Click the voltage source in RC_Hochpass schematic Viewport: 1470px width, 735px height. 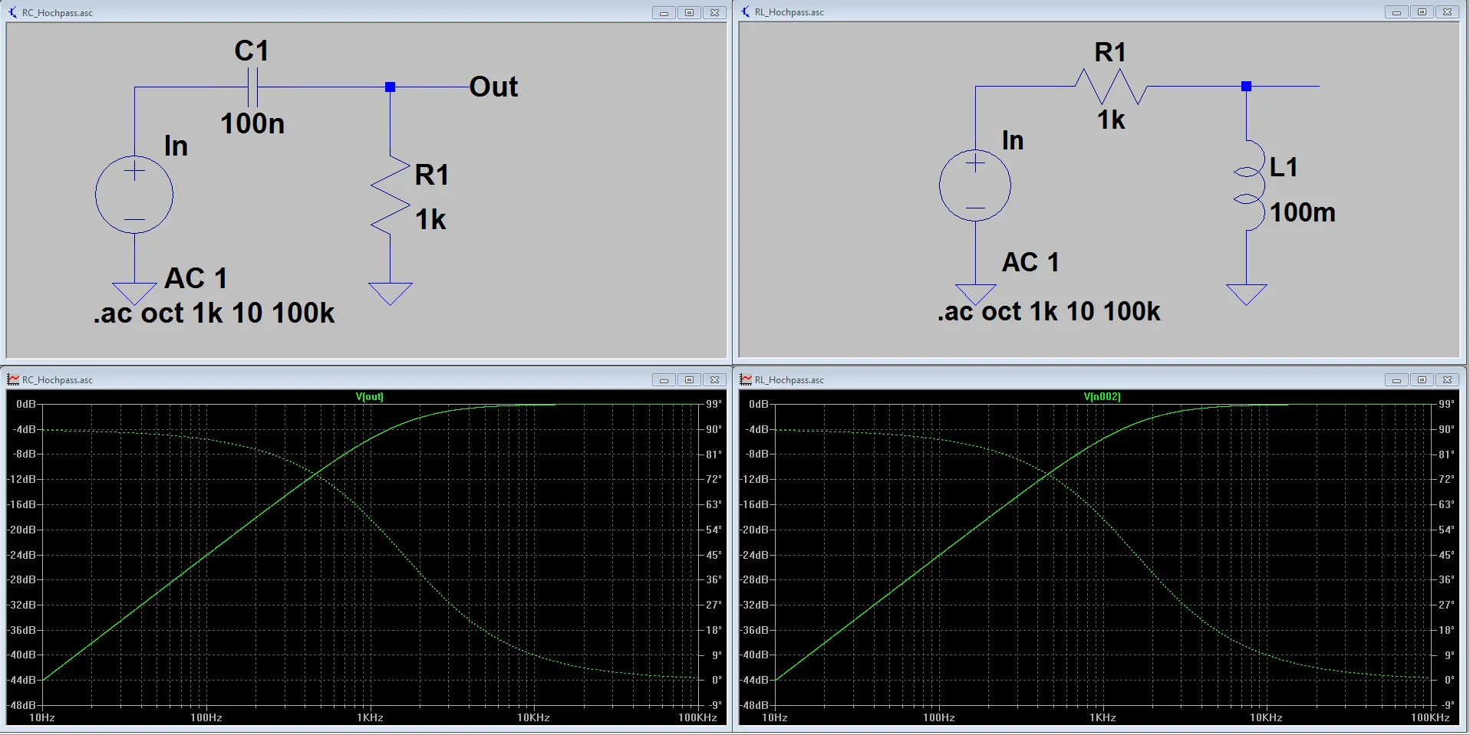(x=134, y=195)
